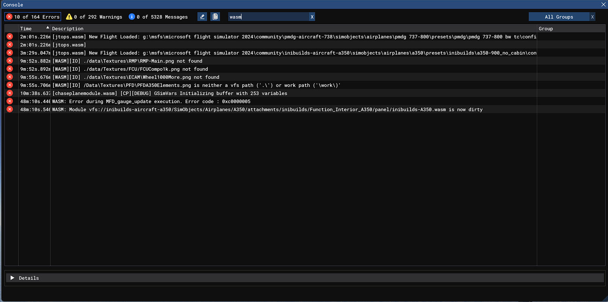
Task: Click the eraser clear console icon
Action: [x=202, y=17]
